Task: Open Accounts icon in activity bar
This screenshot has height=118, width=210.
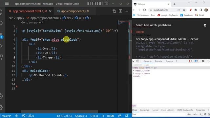Action: click(x=1, y=96)
